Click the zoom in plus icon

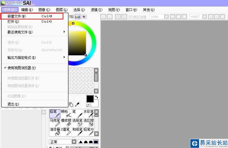[178, 17]
